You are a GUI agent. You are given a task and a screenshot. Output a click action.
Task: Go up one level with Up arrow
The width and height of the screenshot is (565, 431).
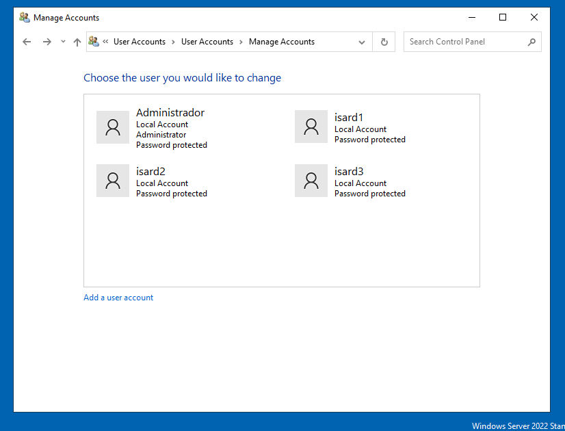pyautogui.click(x=77, y=42)
